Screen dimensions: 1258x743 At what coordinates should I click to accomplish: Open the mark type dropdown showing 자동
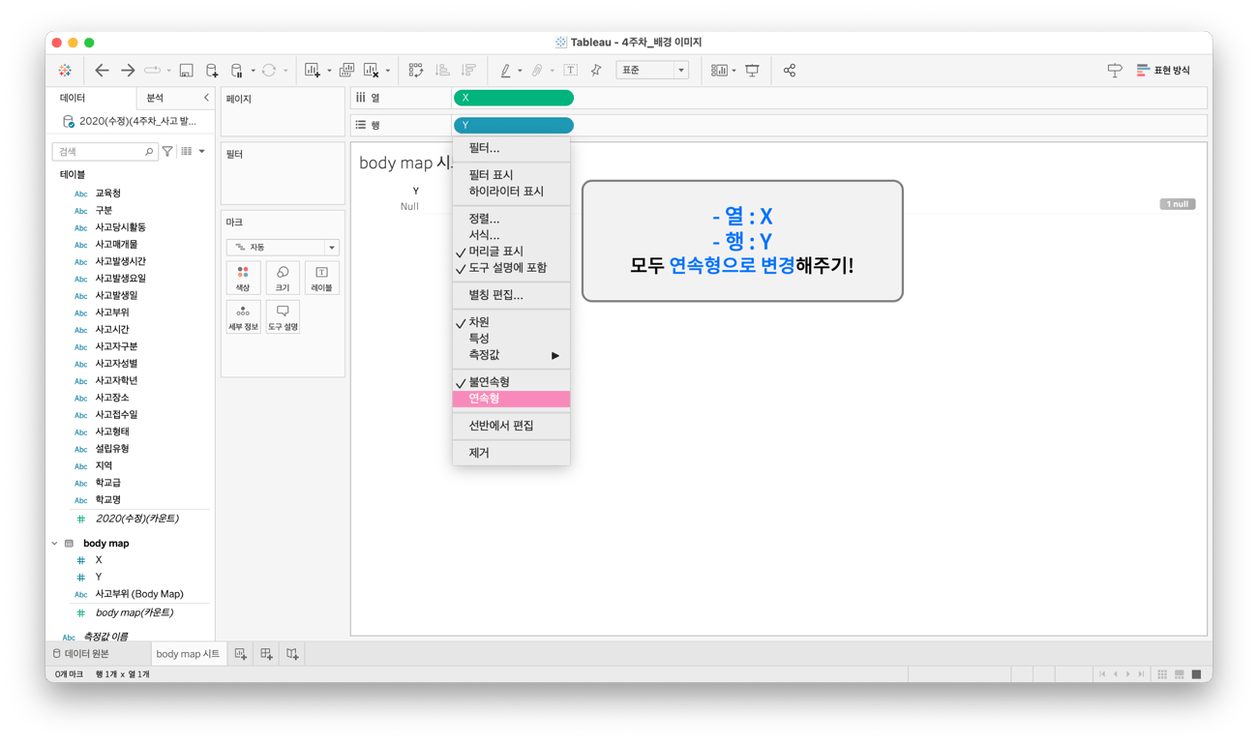(282, 247)
